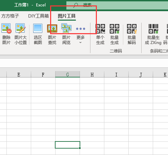
Task: Open the 批量解码 batch decode tool
Action: [132, 34]
